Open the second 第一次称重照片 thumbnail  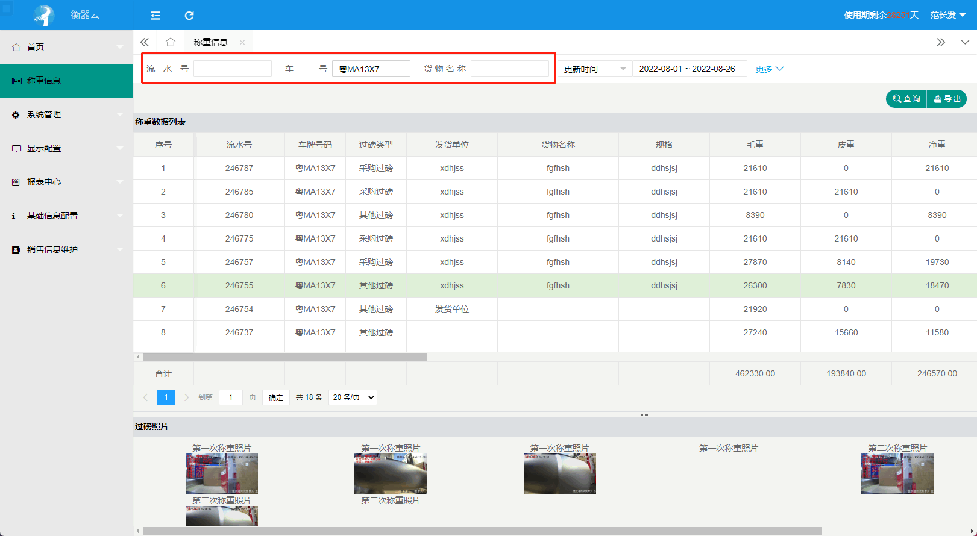[391, 474]
